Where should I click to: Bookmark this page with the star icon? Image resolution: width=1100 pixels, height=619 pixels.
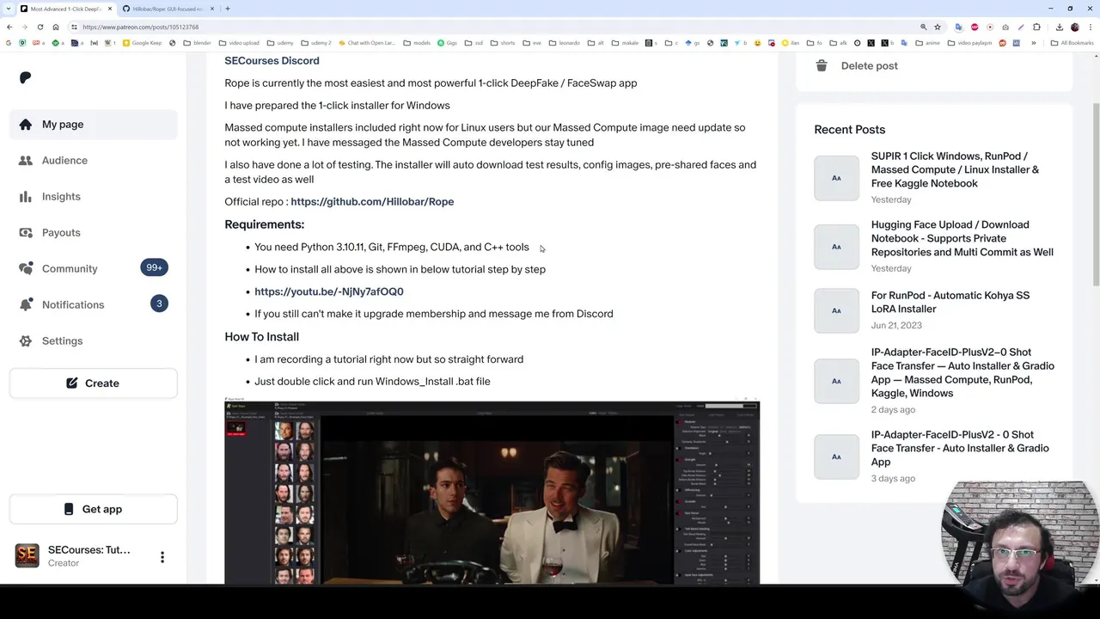pyautogui.click(x=938, y=27)
